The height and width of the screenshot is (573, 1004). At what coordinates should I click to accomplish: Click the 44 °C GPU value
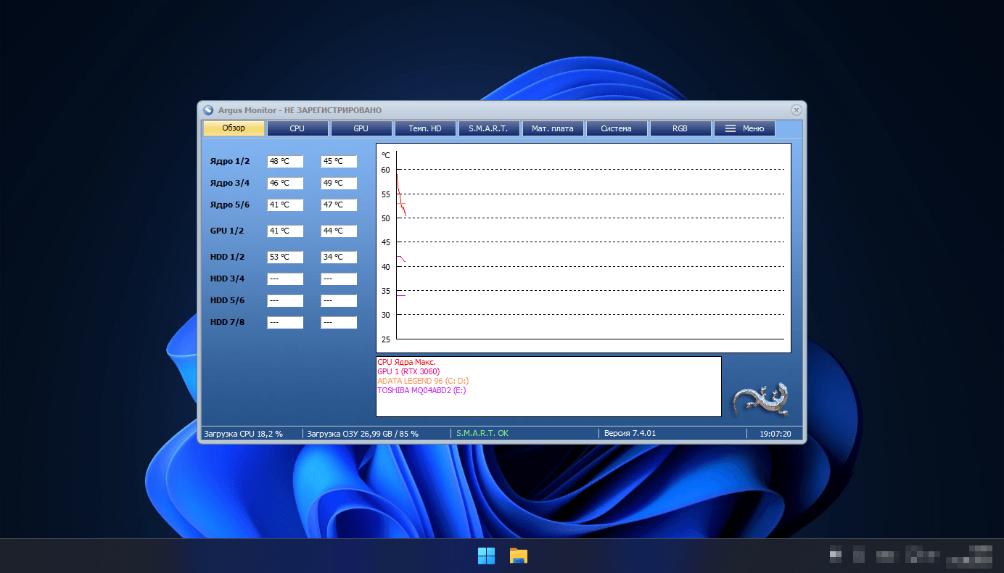[x=339, y=231]
